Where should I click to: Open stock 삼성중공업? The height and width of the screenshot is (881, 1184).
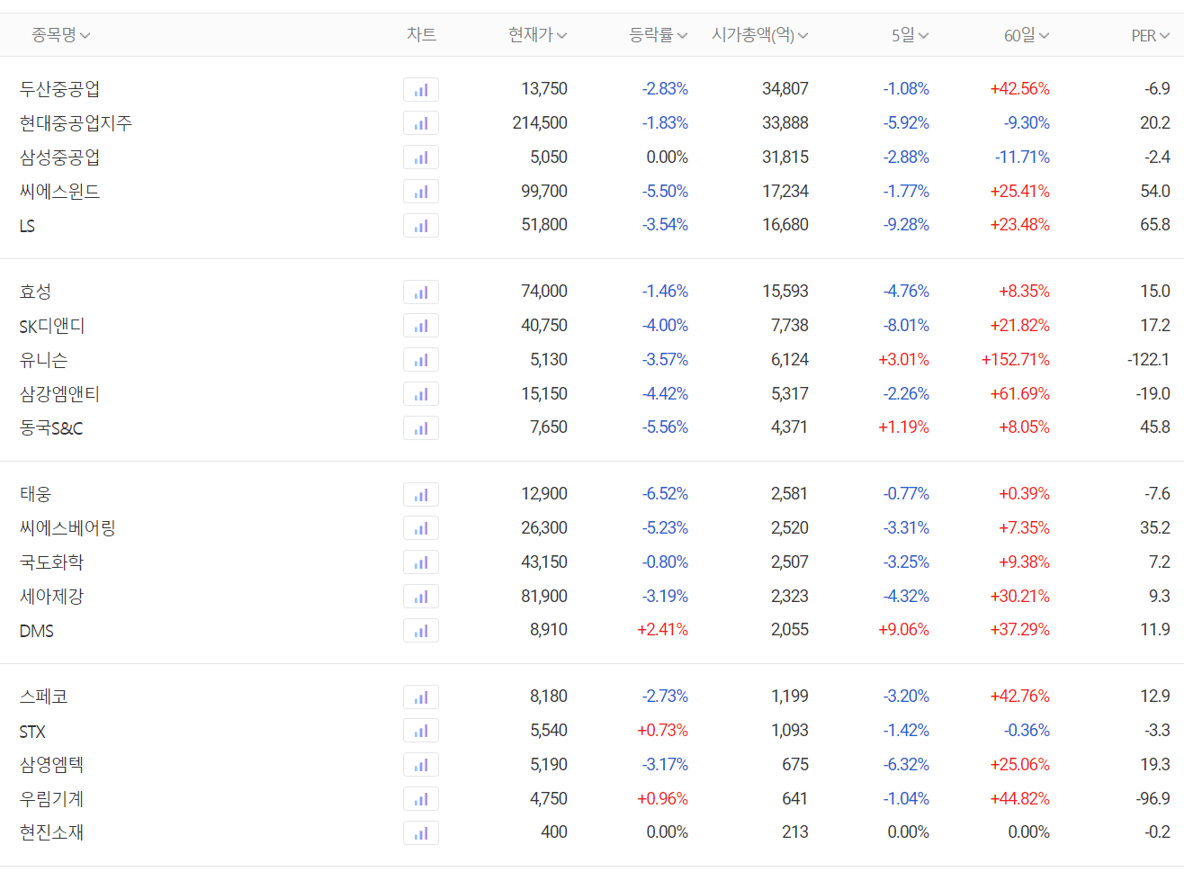pos(60,157)
